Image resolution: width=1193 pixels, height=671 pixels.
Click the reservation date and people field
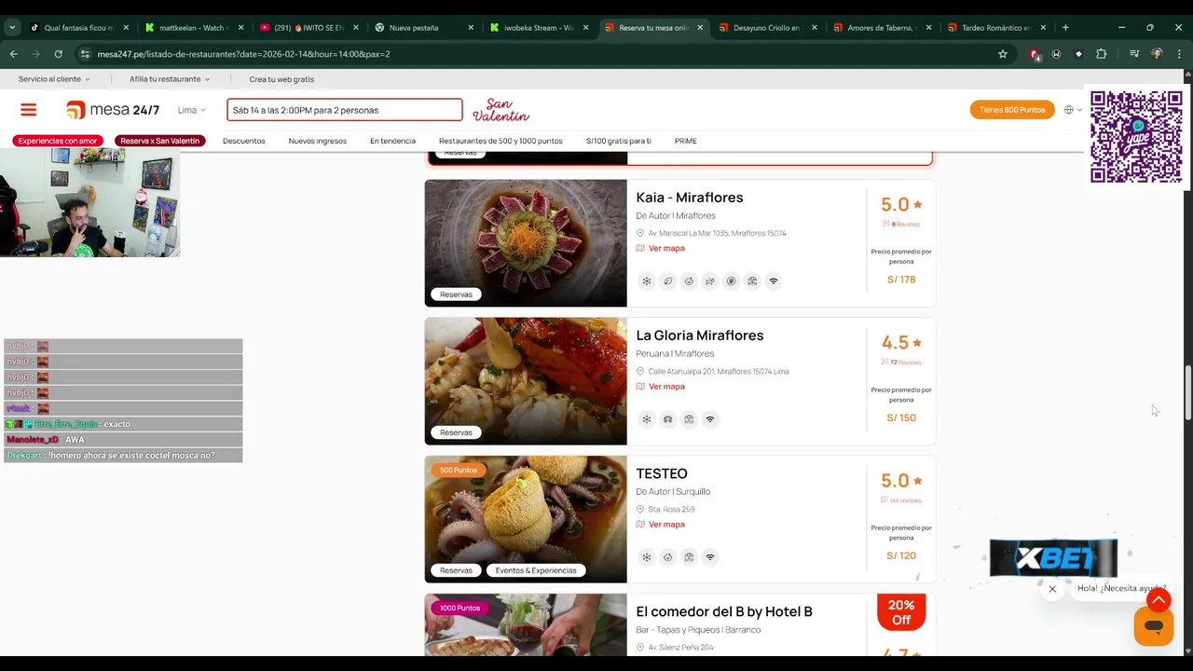[344, 110]
